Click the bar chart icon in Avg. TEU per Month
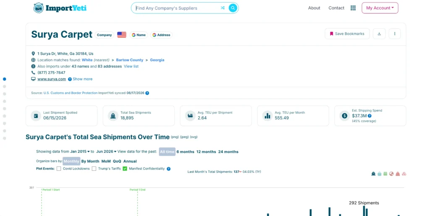This screenshot has width=430, height=216. [x=267, y=116]
